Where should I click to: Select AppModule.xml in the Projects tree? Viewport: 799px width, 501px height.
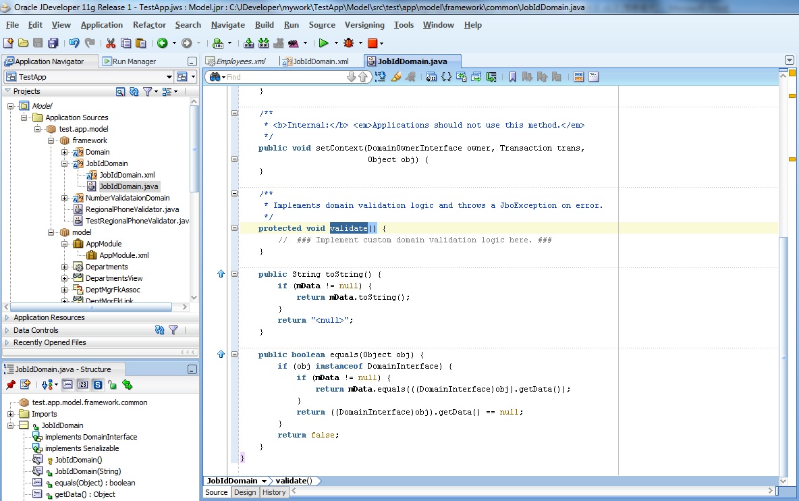[x=123, y=255]
